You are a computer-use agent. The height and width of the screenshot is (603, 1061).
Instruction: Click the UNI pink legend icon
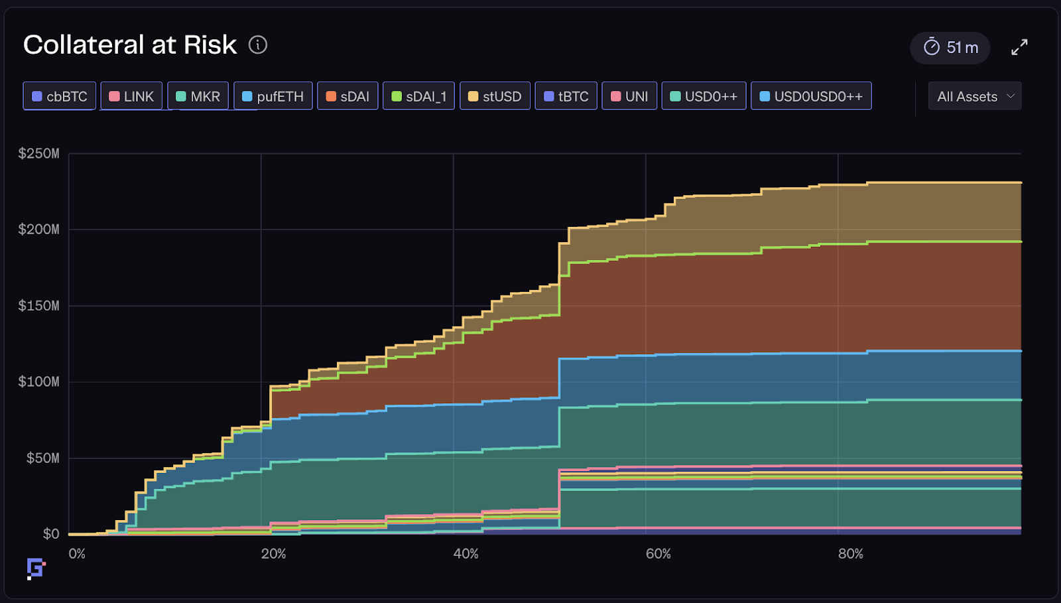(x=615, y=97)
